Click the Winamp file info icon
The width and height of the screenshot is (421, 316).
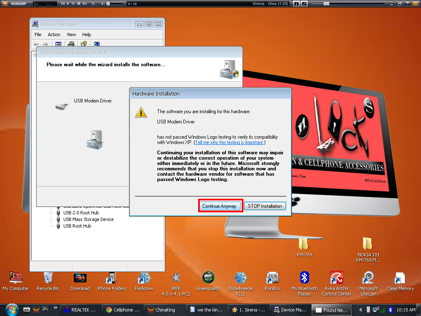pyautogui.click(x=296, y=4)
